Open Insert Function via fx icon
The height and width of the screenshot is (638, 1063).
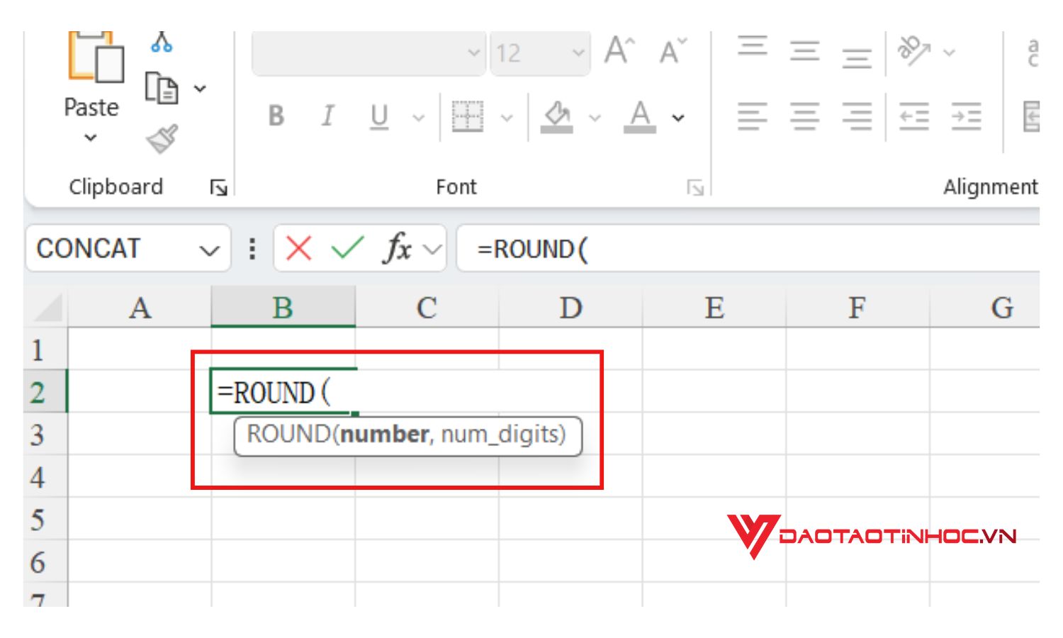tap(398, 248)
